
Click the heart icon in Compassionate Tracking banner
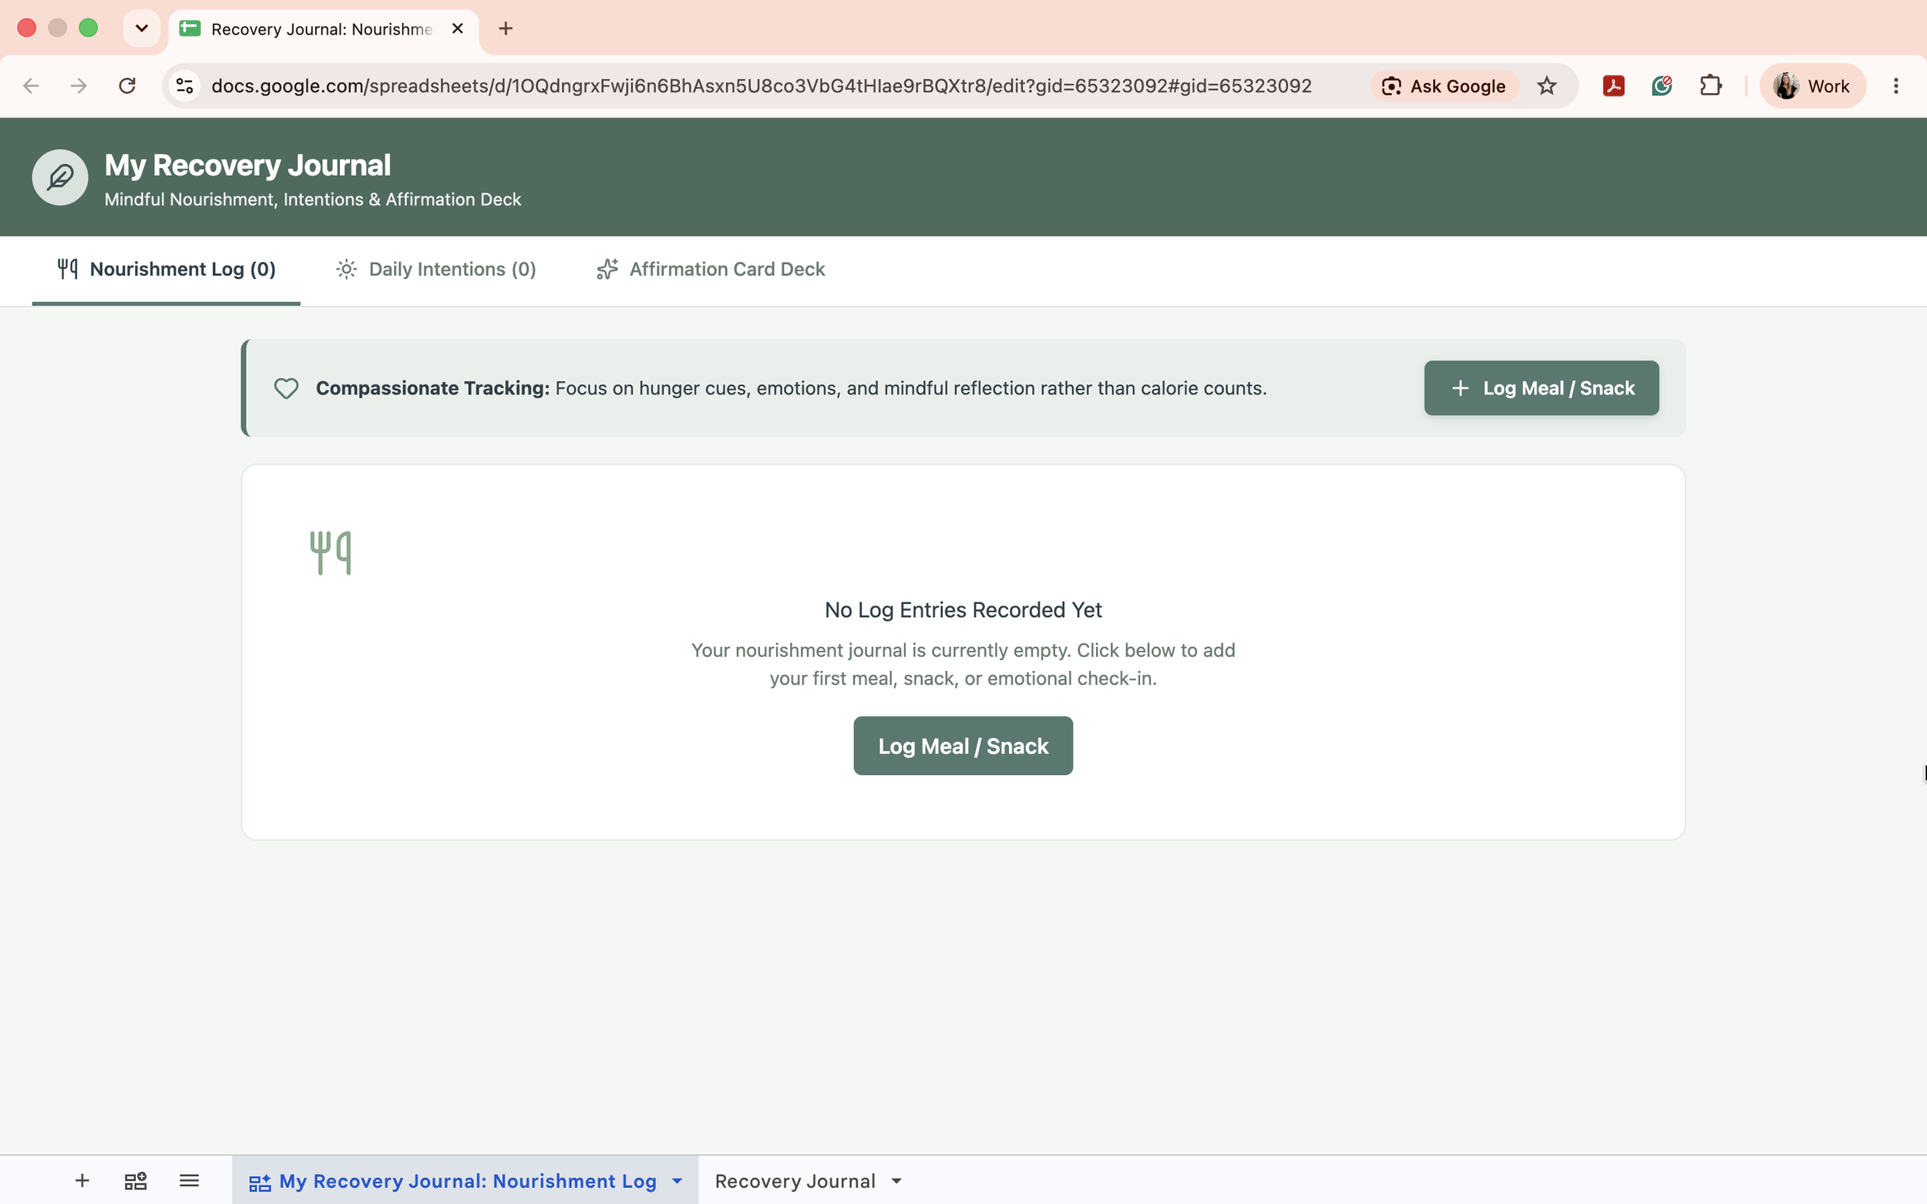click(286, 387)
